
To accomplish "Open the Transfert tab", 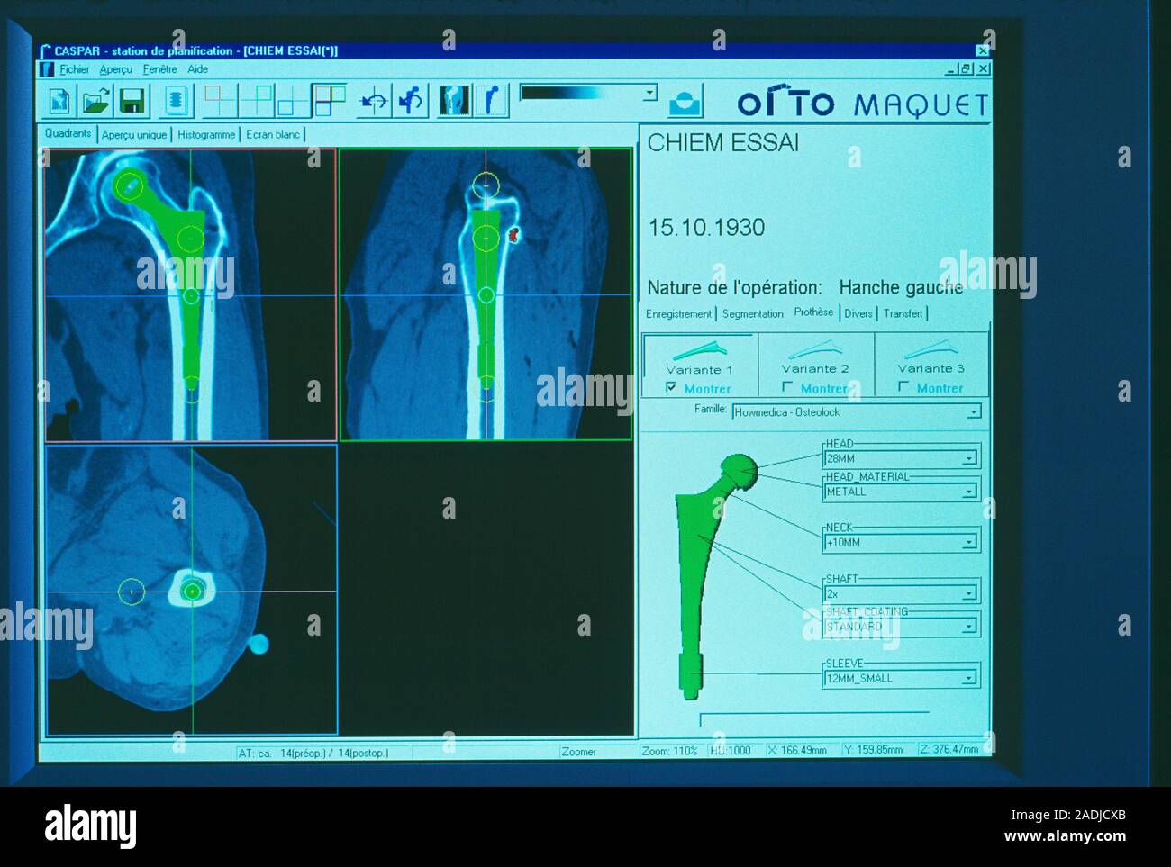I will click(903, 314).
